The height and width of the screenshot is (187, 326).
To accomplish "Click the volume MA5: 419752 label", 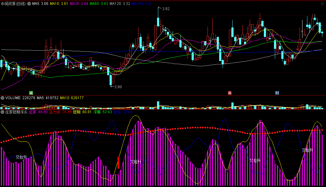I will [x=48, y=98].
